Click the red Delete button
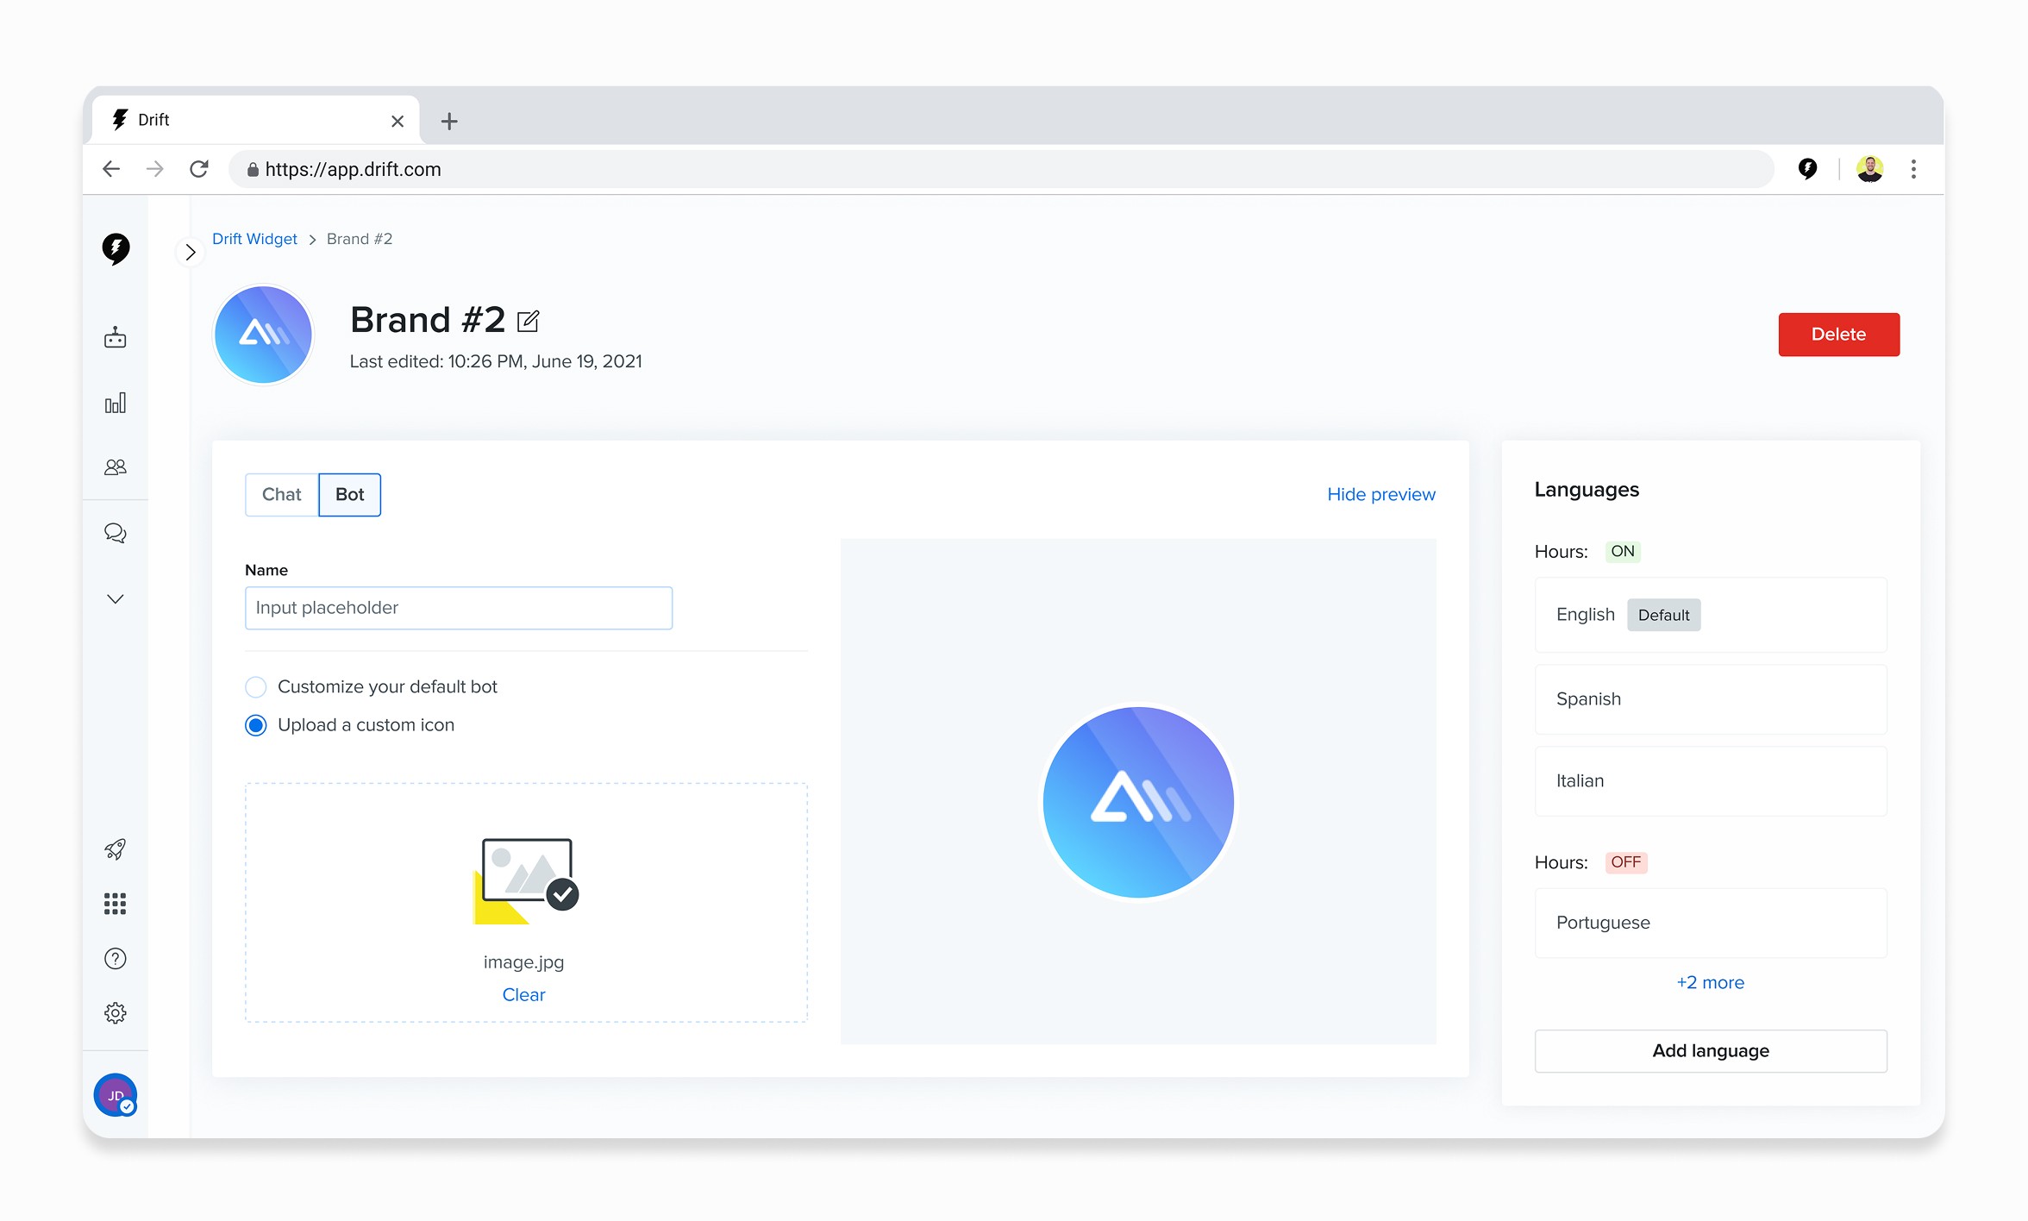 point(1838,335)
